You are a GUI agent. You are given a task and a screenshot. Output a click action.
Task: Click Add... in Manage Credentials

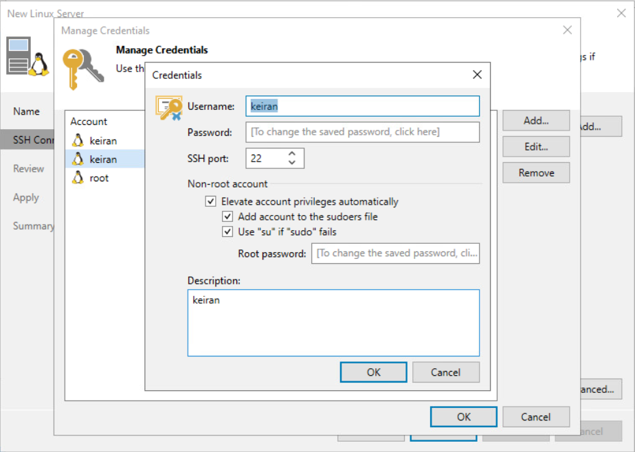[536, 121]
